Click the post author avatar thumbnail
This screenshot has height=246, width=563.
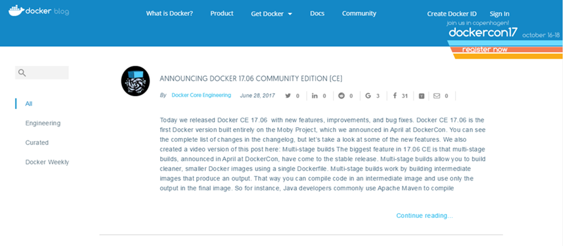[x=135, y=81]
